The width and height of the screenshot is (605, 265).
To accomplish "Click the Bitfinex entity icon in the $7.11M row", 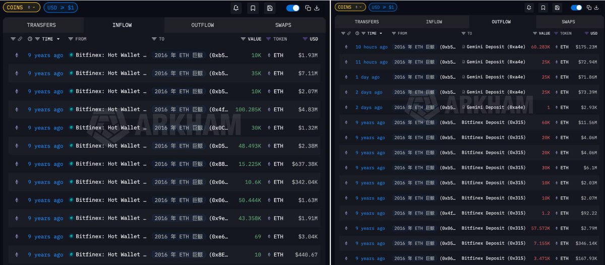I will (71, 73).
